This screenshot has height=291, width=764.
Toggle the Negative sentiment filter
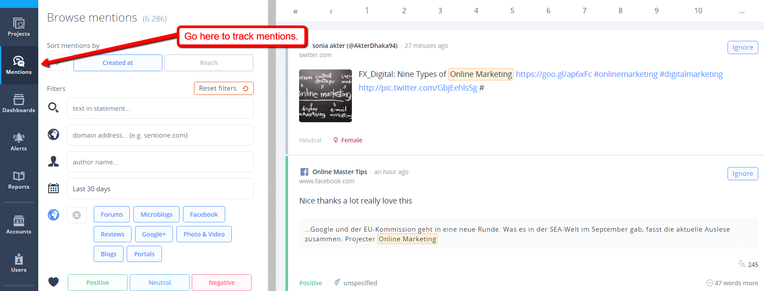(x=222, y=283)
